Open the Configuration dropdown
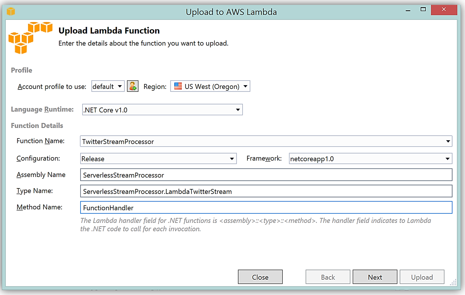The height and width of the screenshot is (295, 465). pyautogui.click(x=158, y=159)
